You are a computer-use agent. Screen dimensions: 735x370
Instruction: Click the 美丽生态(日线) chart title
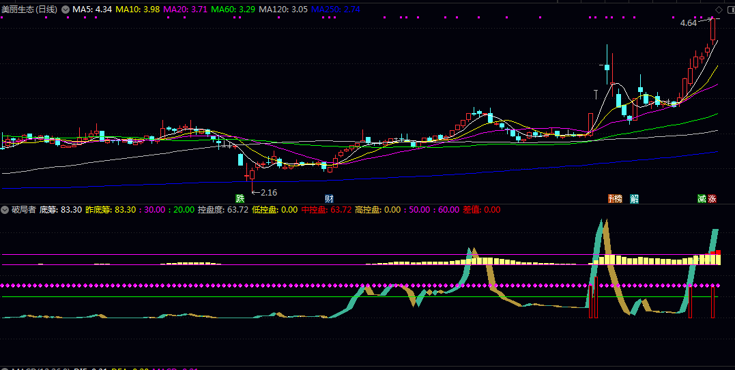tap(30, 10)
